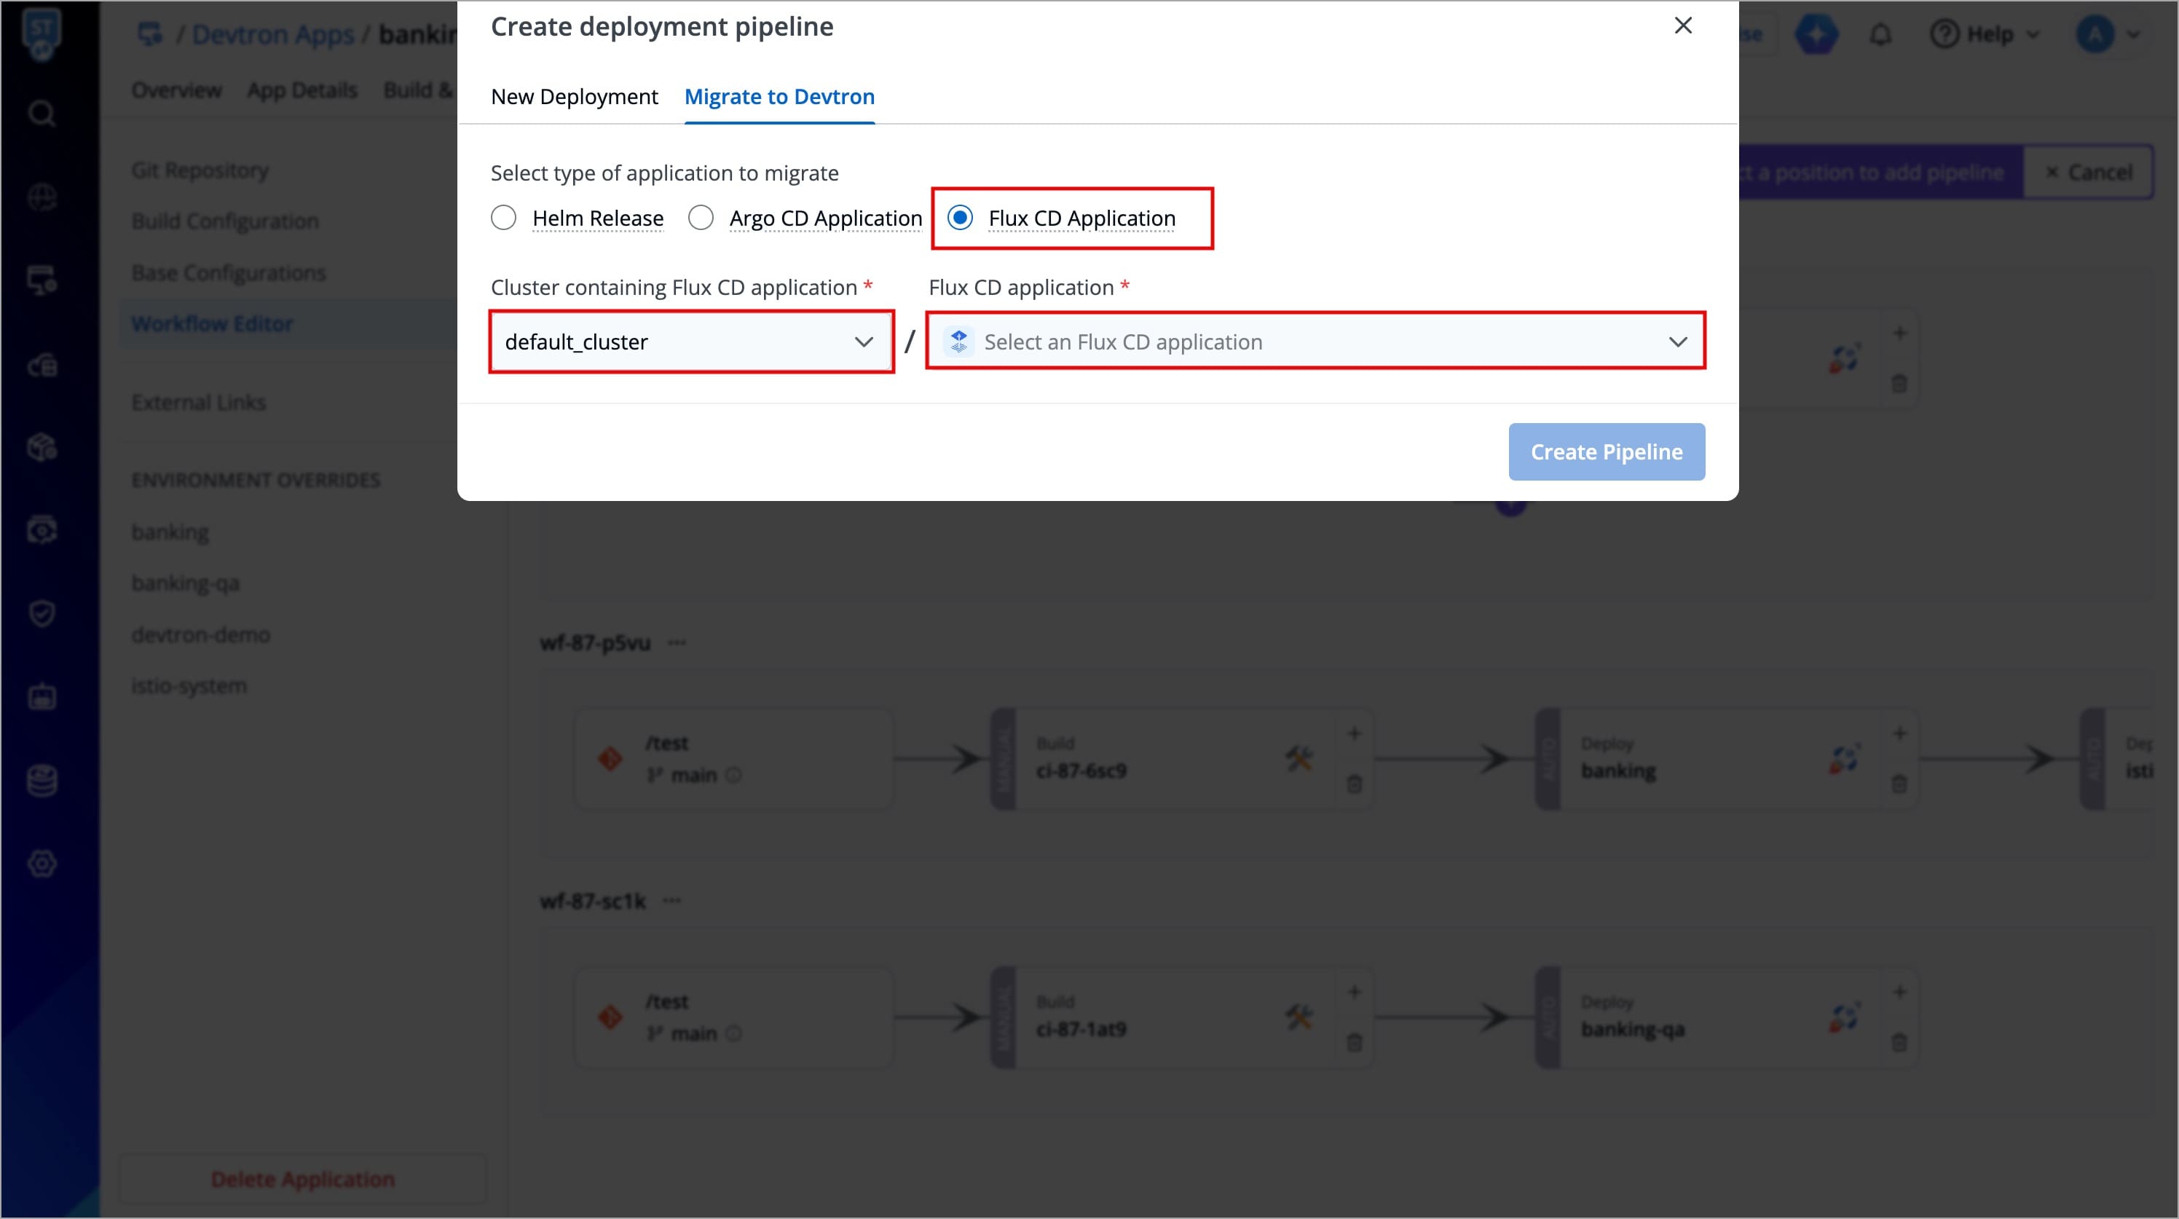The width and height of the screenshot is (2179, 1219).
Task: Click the user avatar profile icon
Action: pyautogui.click(x=2095, y=35)
